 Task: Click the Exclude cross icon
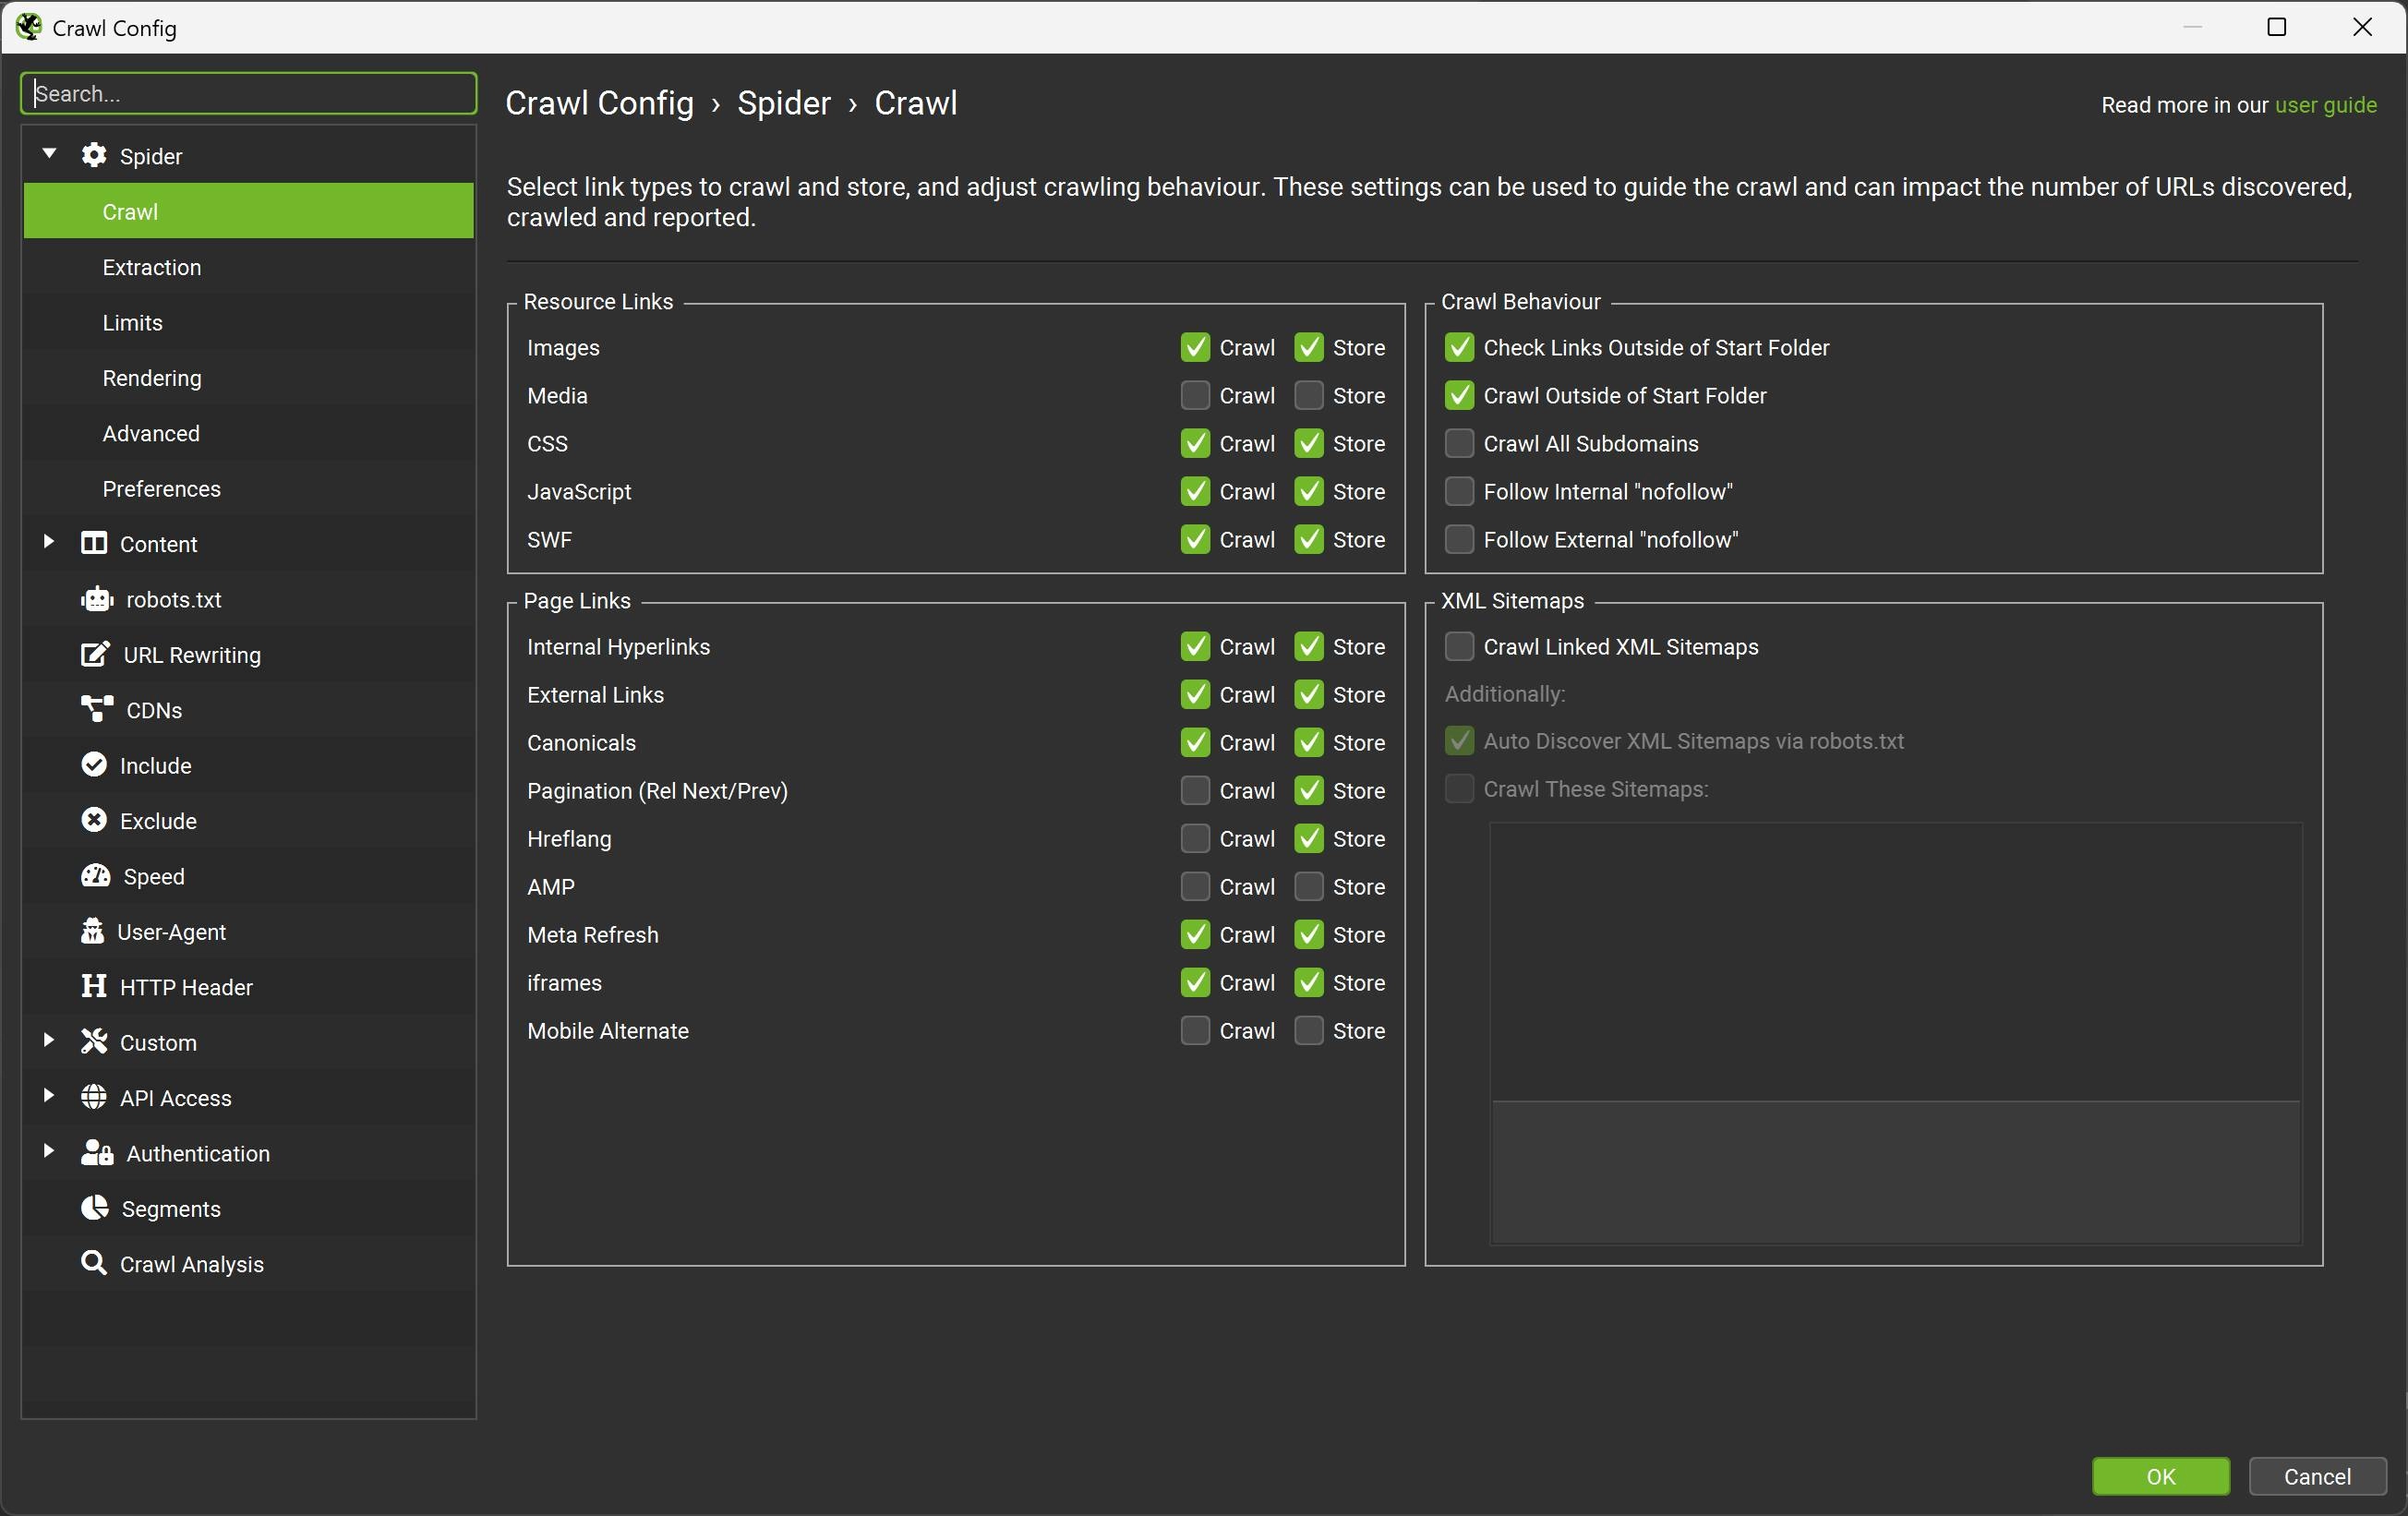click(x=93, y=821)
